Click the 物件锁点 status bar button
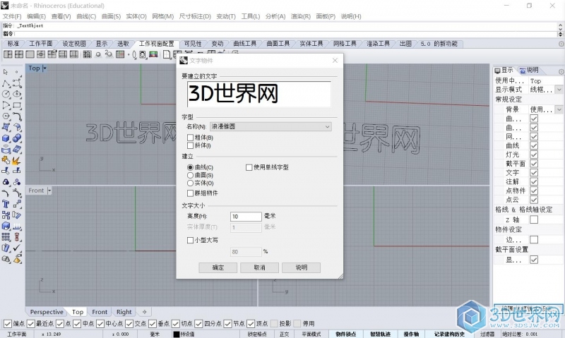Screen dimensions: 565x338 pyautogui.click(x=345, y=334)
